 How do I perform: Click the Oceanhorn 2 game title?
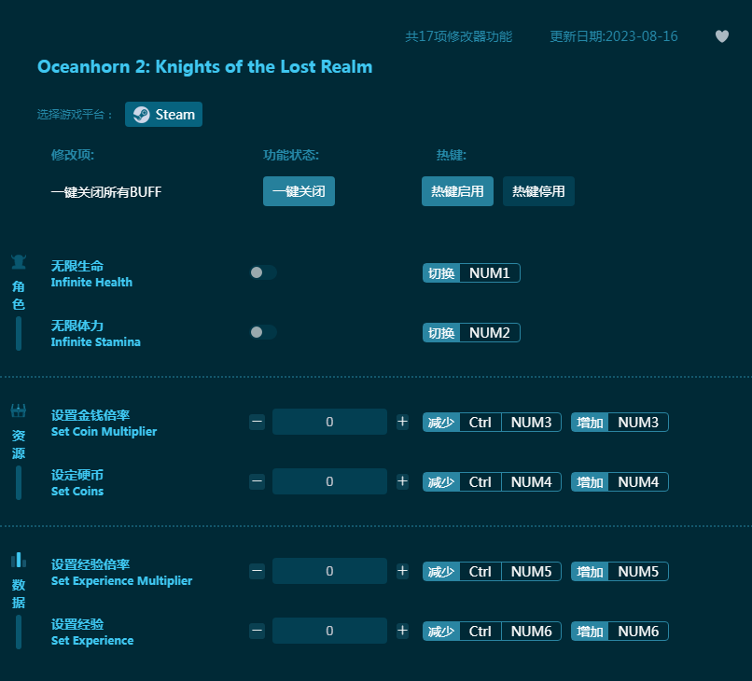(x=204, y=66)
